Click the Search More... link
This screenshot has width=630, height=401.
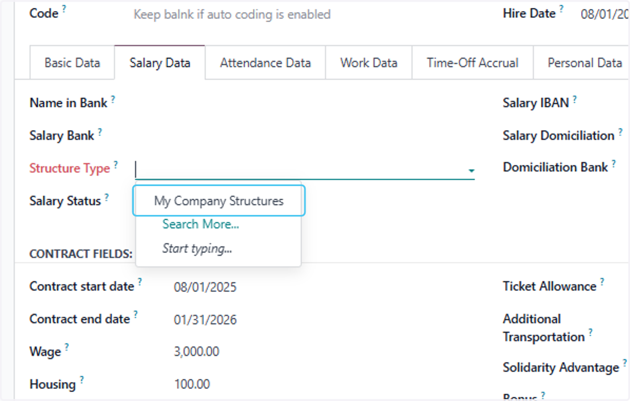201,224
